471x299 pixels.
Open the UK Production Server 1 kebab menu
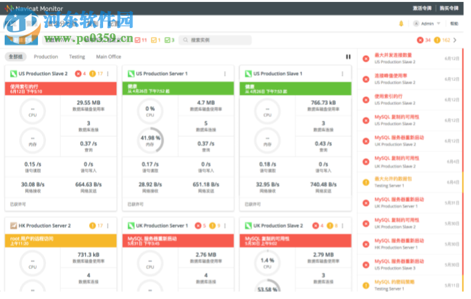point(225,226)
